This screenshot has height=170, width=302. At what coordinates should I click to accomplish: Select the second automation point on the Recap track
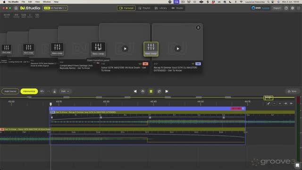point(101,118)
